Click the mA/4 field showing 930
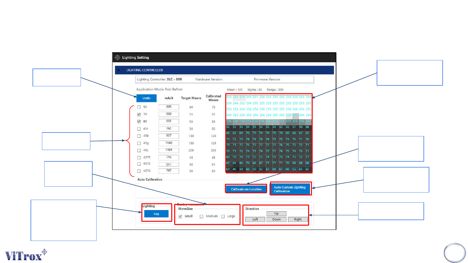468x263 pixels. (169, 114)
